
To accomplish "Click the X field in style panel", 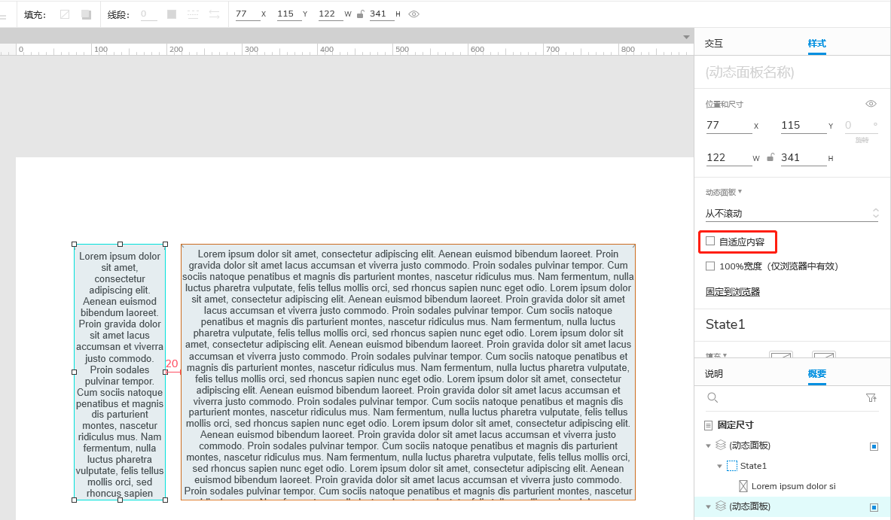I will [729, 126].
